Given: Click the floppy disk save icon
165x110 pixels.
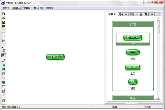Looking at the screenshot, I should (4, 22).
